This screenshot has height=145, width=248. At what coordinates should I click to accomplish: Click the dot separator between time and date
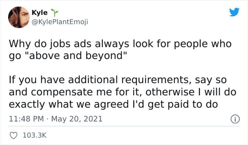click(x=47, y=119)
